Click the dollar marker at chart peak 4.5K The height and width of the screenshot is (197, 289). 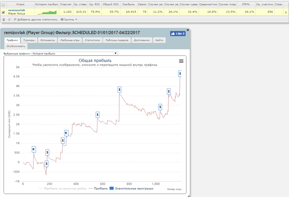pyautogui.click(x=180, y=74)
